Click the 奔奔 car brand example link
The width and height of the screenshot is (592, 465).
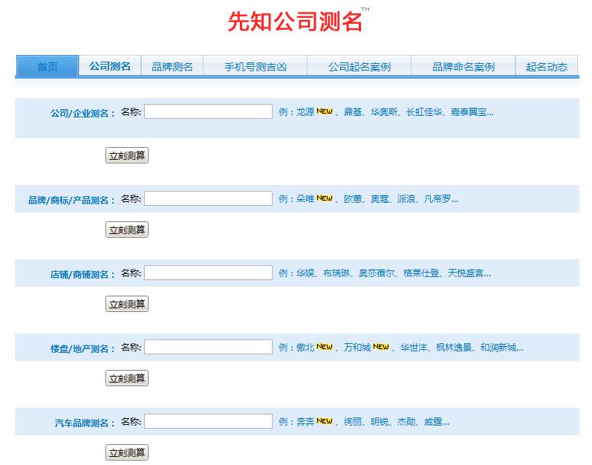click(305, 422)
